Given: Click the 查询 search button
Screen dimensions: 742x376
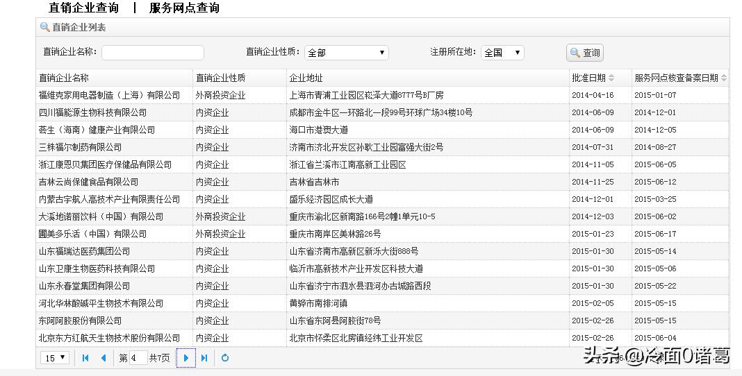Looking at the screenshot, I should [585, 53].
